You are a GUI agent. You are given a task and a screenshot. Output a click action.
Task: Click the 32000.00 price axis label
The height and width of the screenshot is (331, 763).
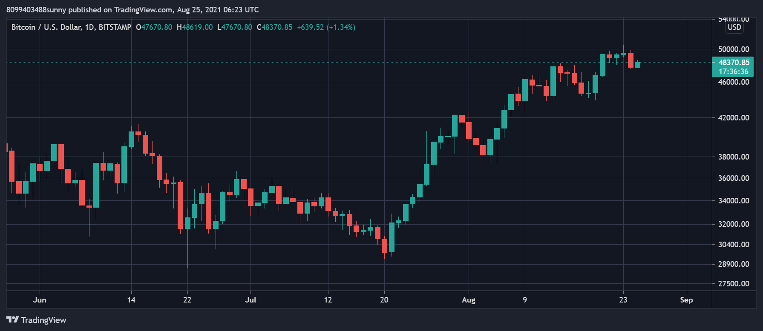click(734, 224)
